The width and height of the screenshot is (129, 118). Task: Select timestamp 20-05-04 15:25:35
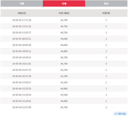click(x=22, y=89)
